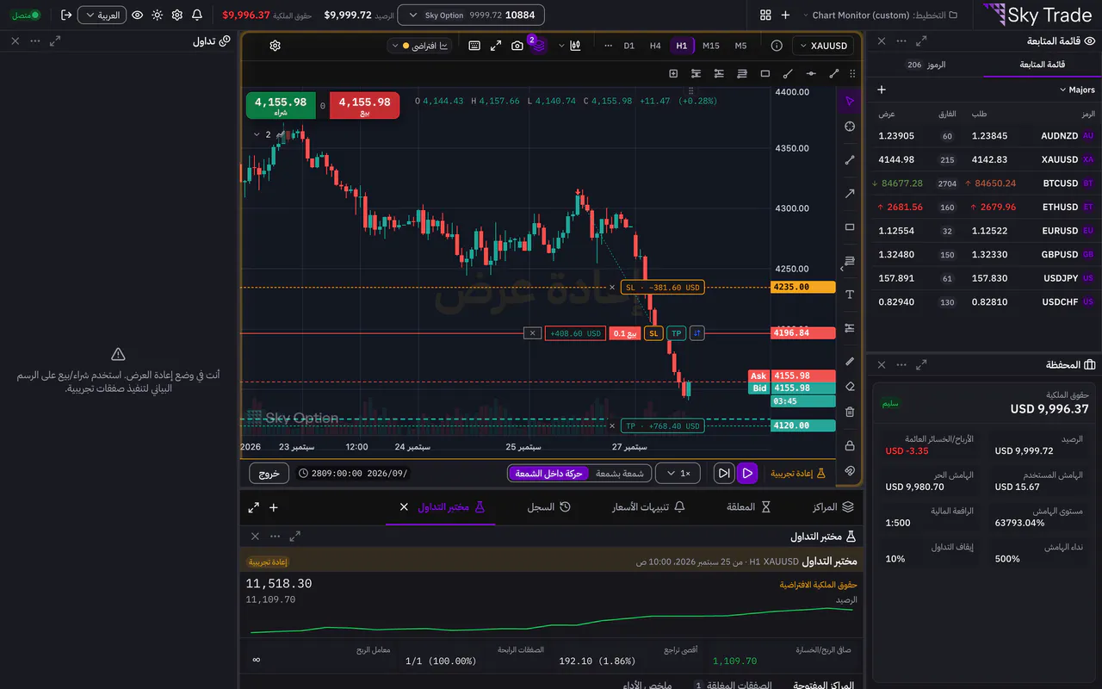Image resolution: width=1102 pixels, height=689 pixels.
Task: Click the replay date-time field
Action: point(354,473)
